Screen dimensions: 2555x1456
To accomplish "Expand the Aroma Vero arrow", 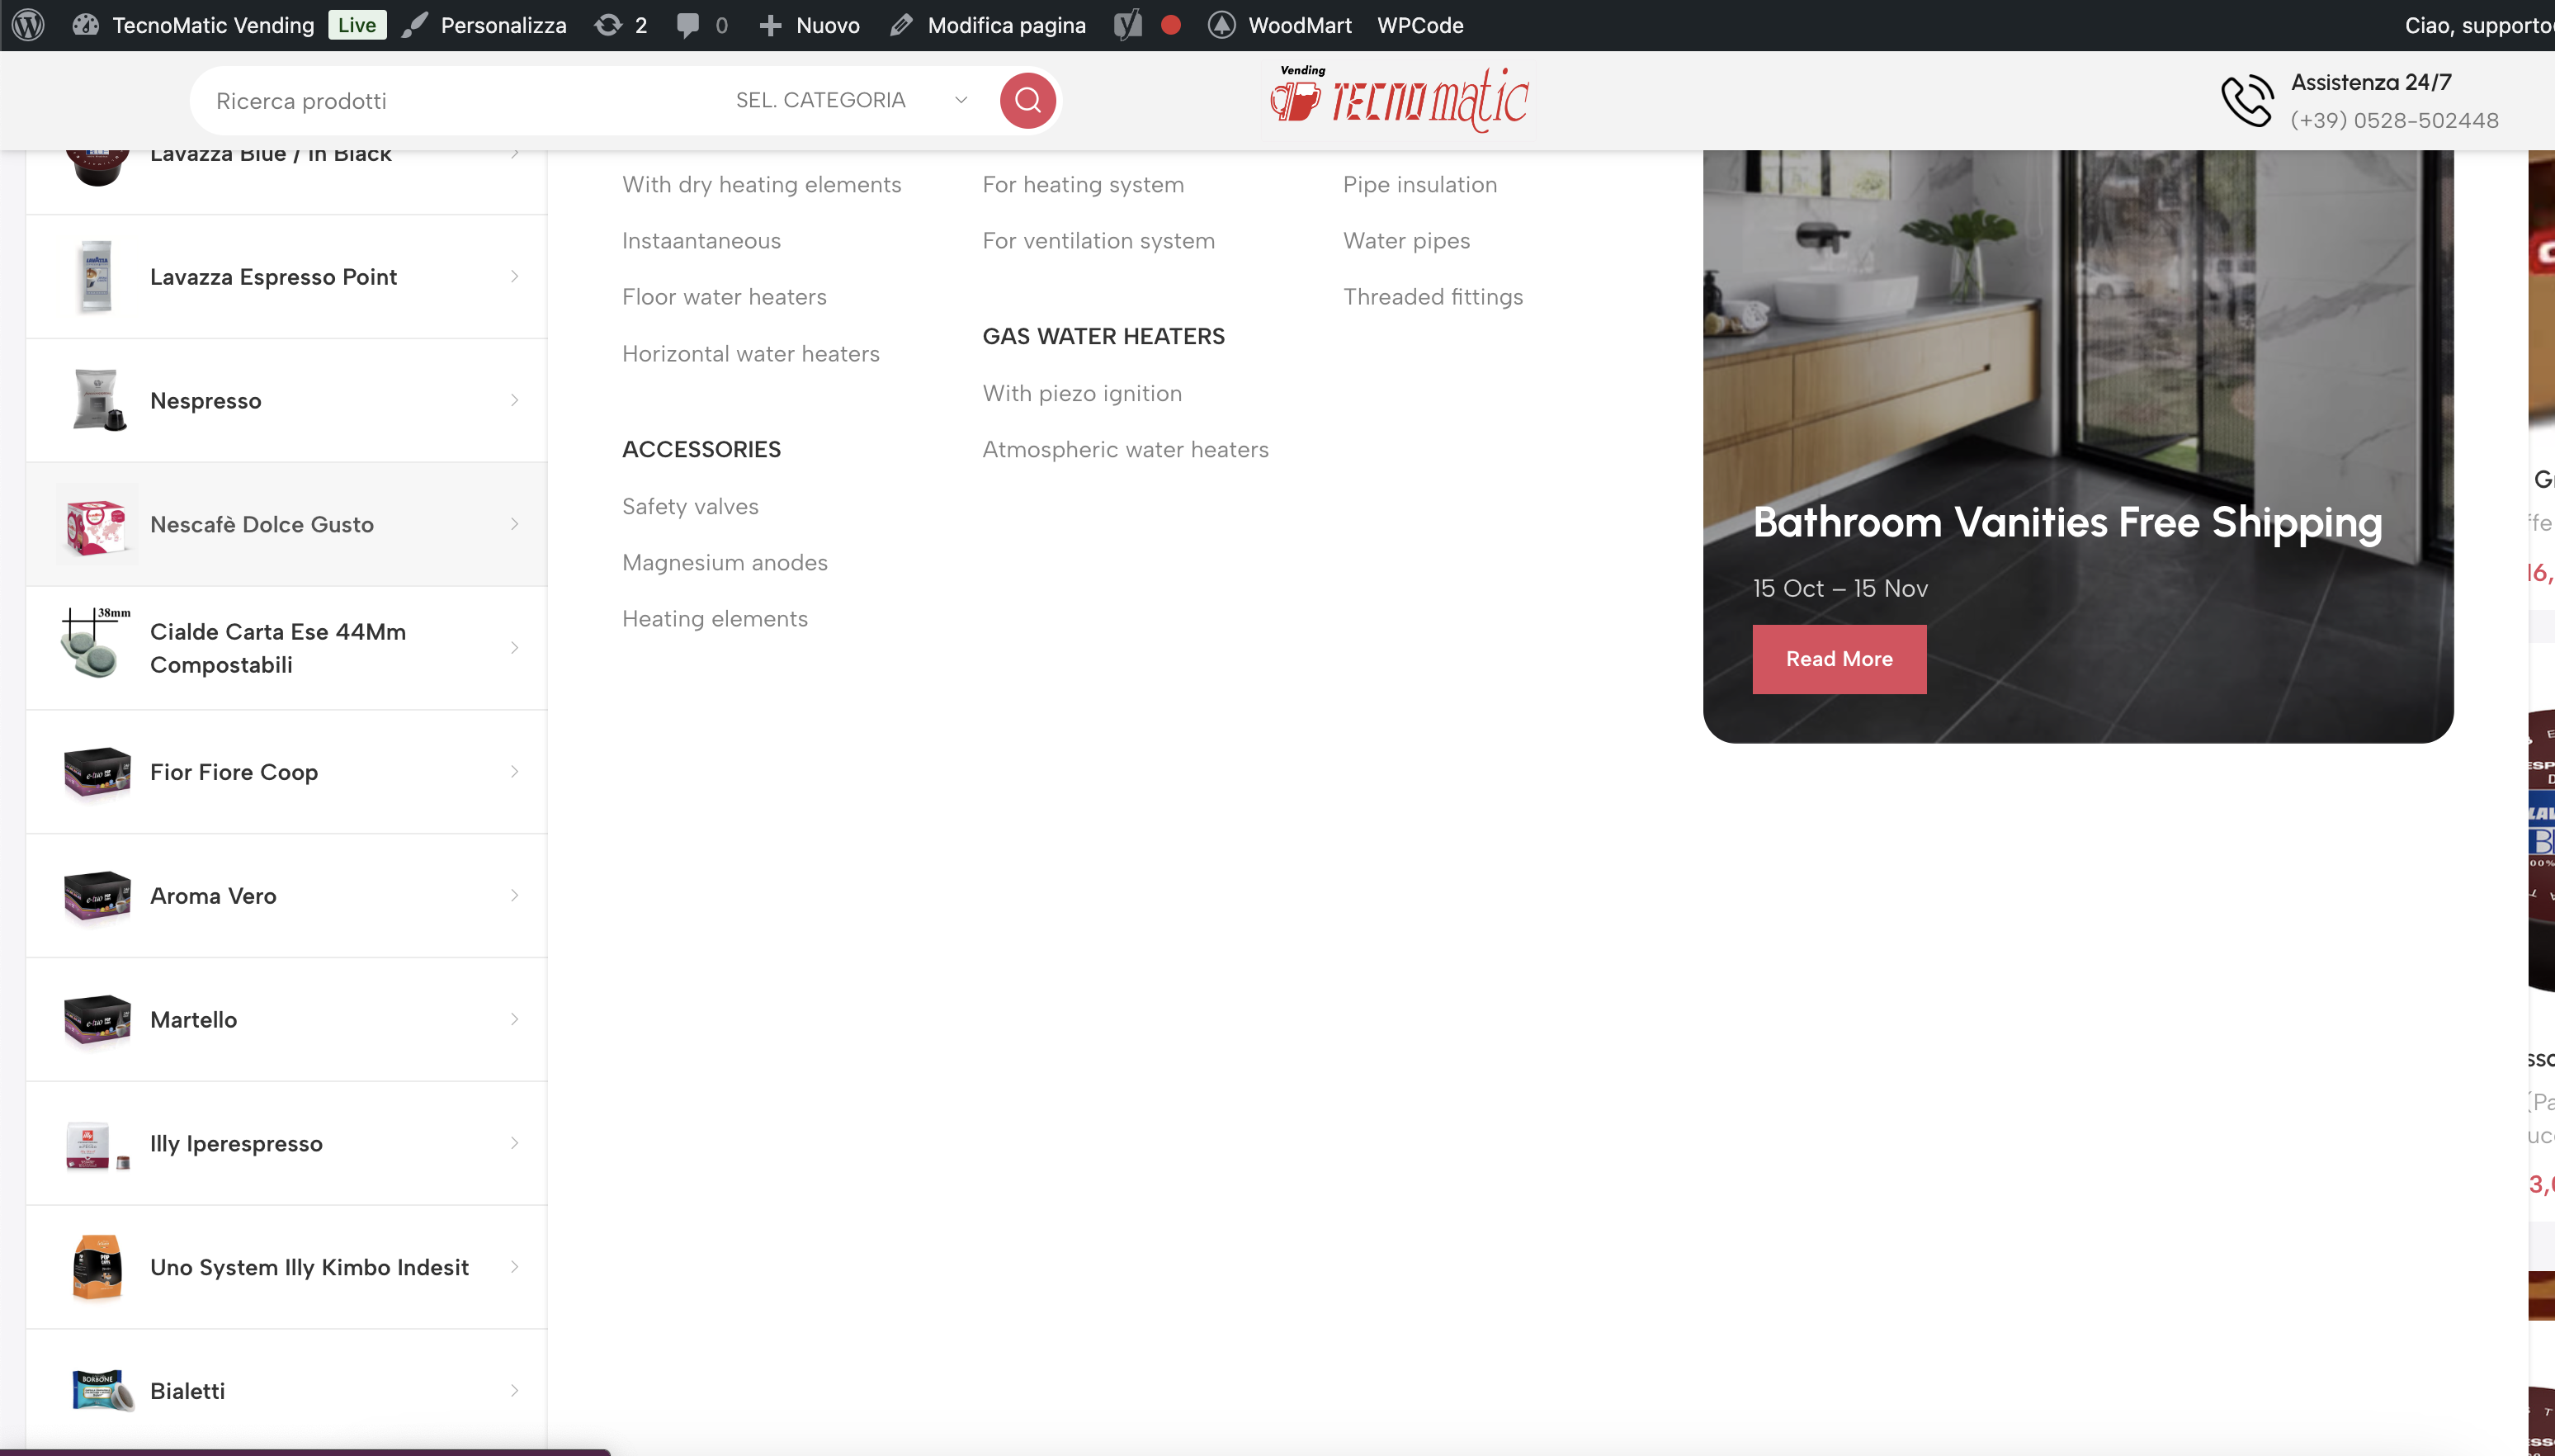I will click(515, 895).
